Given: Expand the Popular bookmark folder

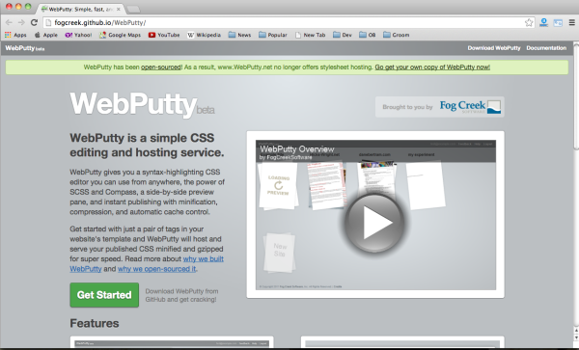Looking at the screenshot, I should pyautogui.click(x=273, y=35).
